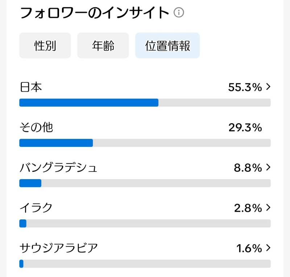Click the その他 blue progress bar
Screen dimensions: 290x277
[56, 143]
